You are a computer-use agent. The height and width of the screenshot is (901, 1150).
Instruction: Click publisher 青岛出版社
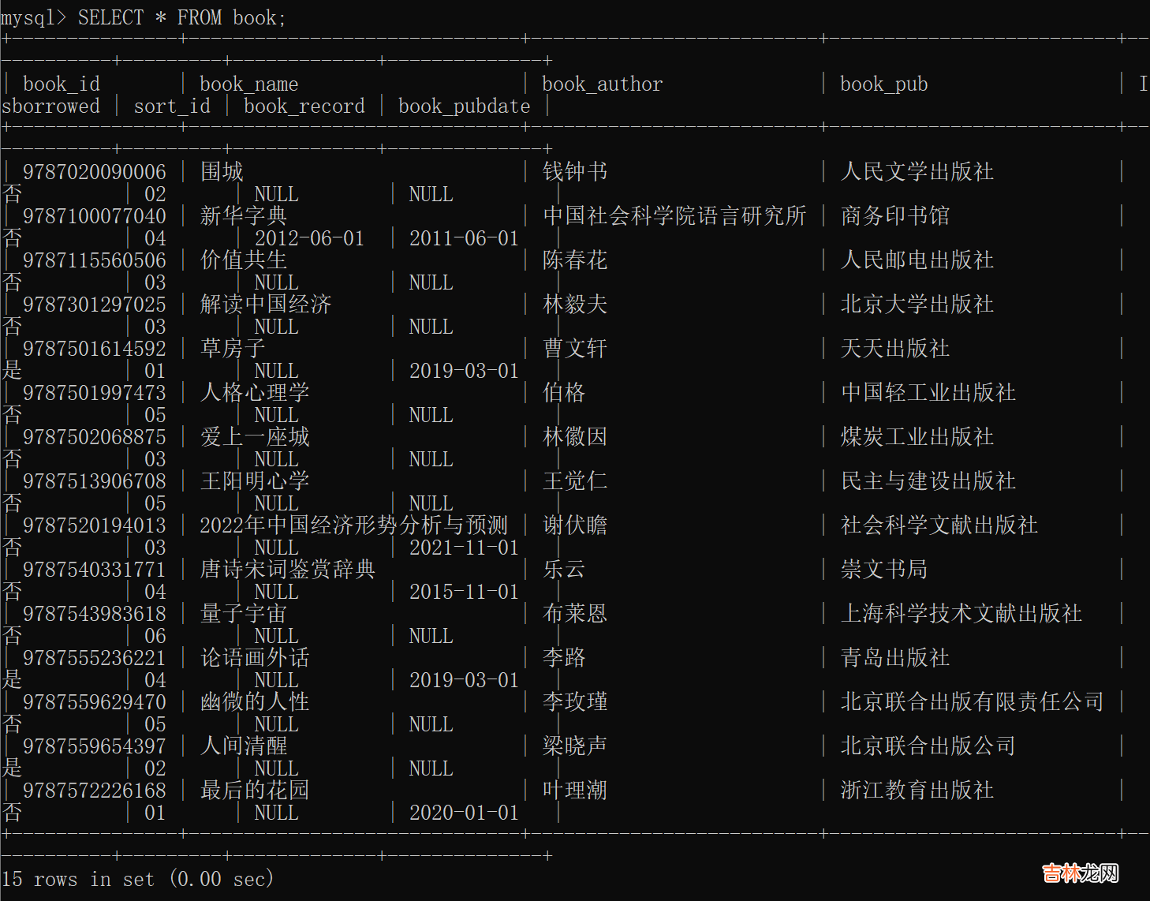tap(895, 658)
